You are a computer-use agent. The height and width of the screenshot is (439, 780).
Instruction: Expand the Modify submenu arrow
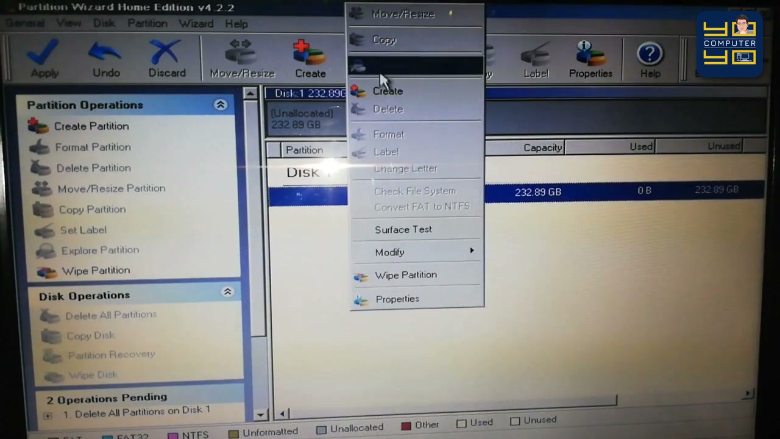(x=472, y=251)
